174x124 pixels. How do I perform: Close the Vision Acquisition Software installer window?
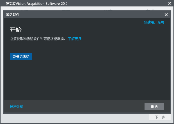pyautogui.click(x=170, y=4)
